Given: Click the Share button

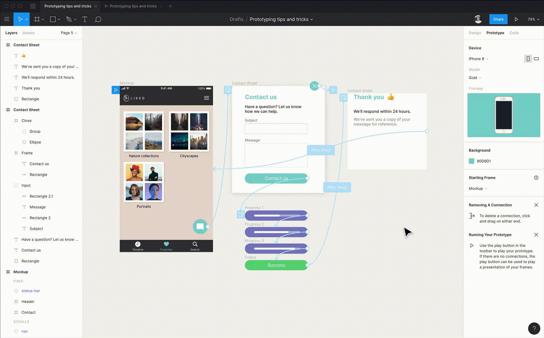Looking at the screenshot, I should pos(498,19).
